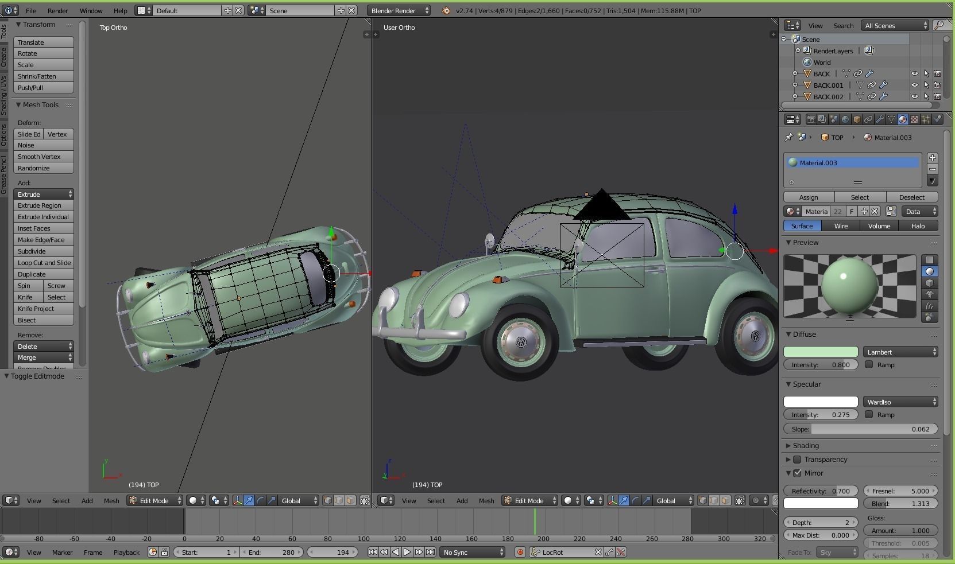The width and height of the screenshot is (955, 564).
Task: Open Render properties tab (camera icon)
Action: (x=811, y=119)
